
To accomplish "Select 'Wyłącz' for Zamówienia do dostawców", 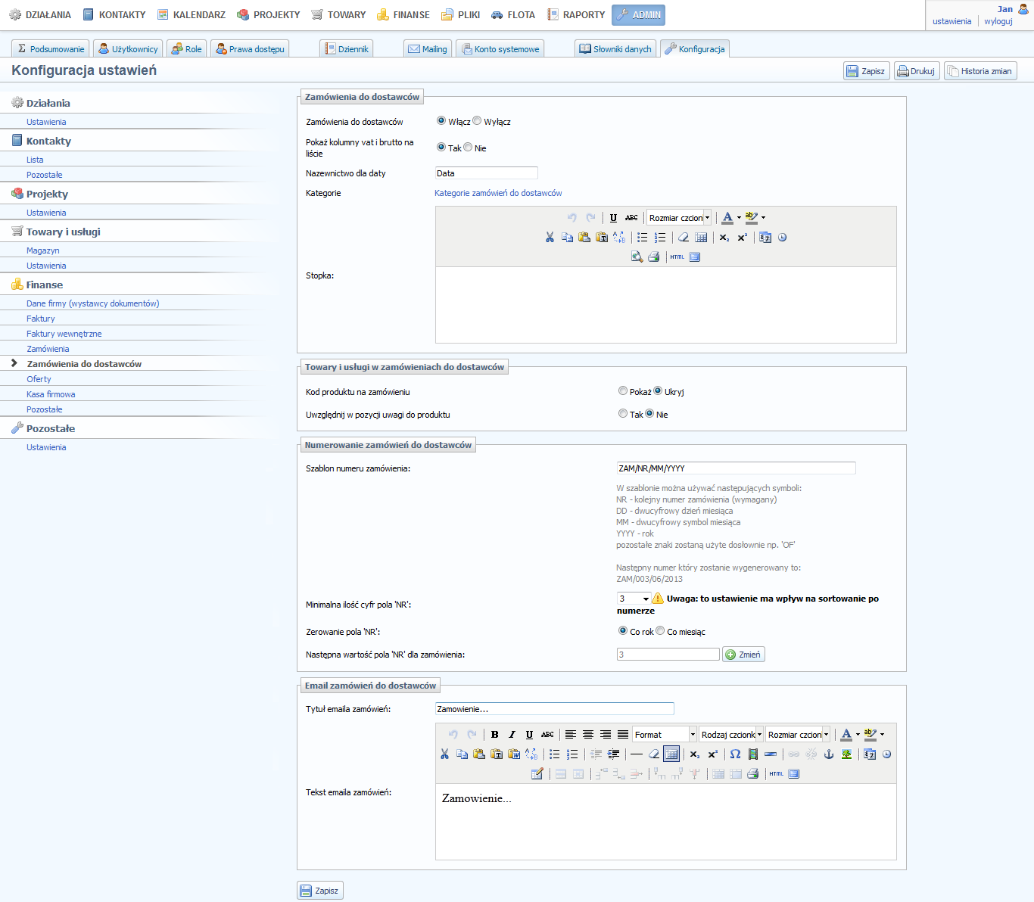I will point(477,121).
